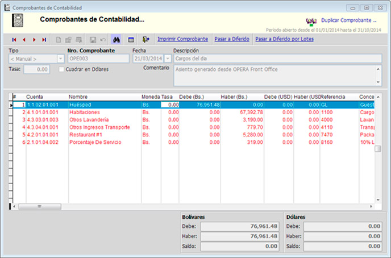Click the next record arrow

point(34,40)
